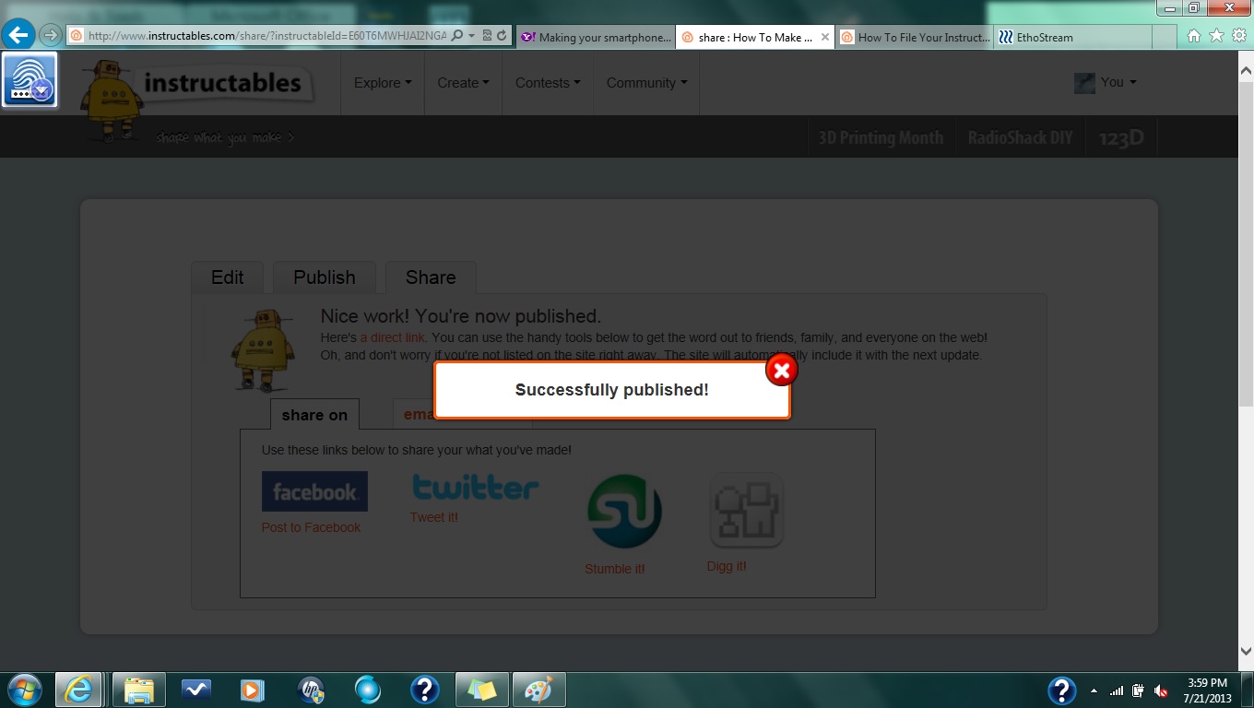
Task: Click the 'Digg it!' link
Action: [x=727, y=566]
